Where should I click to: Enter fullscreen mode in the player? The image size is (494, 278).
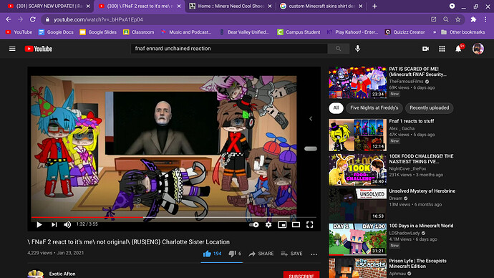click(310, 224)
